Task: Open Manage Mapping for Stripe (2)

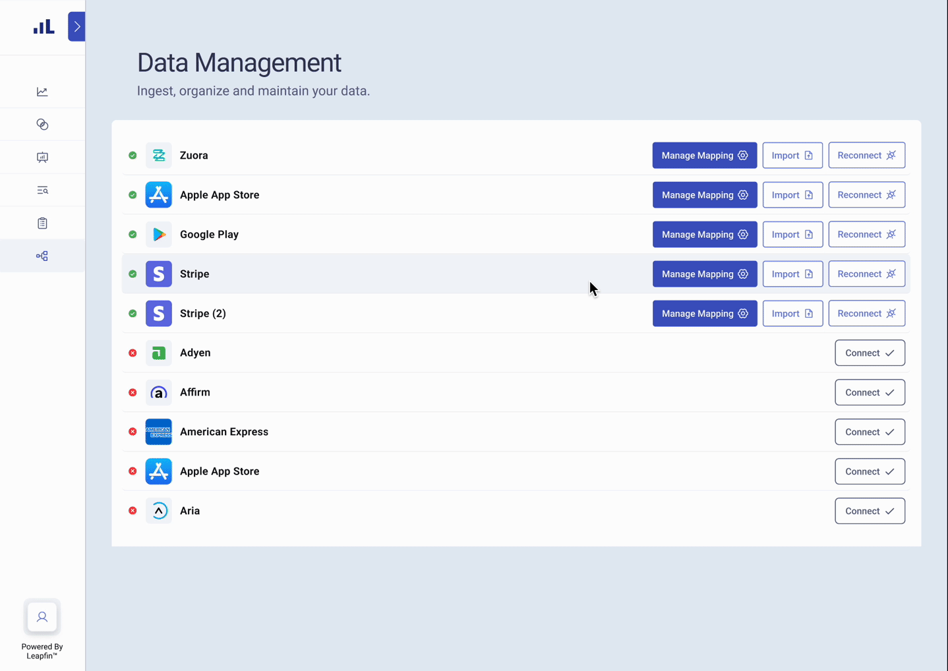Action: click(x=705, y=314)
